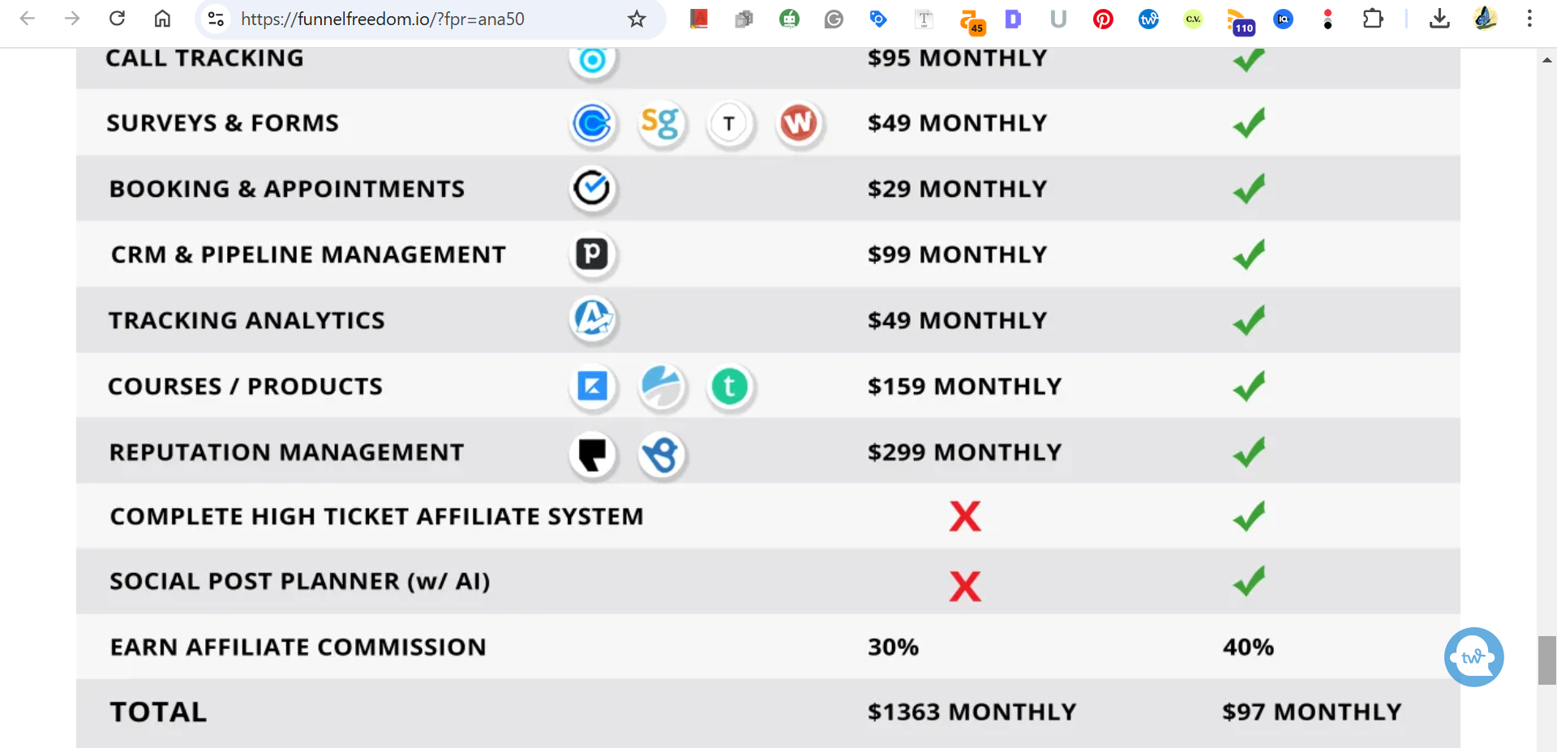Click the green checkmark for Reputation Management
1557x752 pixels.
[x=1249, y=452]
